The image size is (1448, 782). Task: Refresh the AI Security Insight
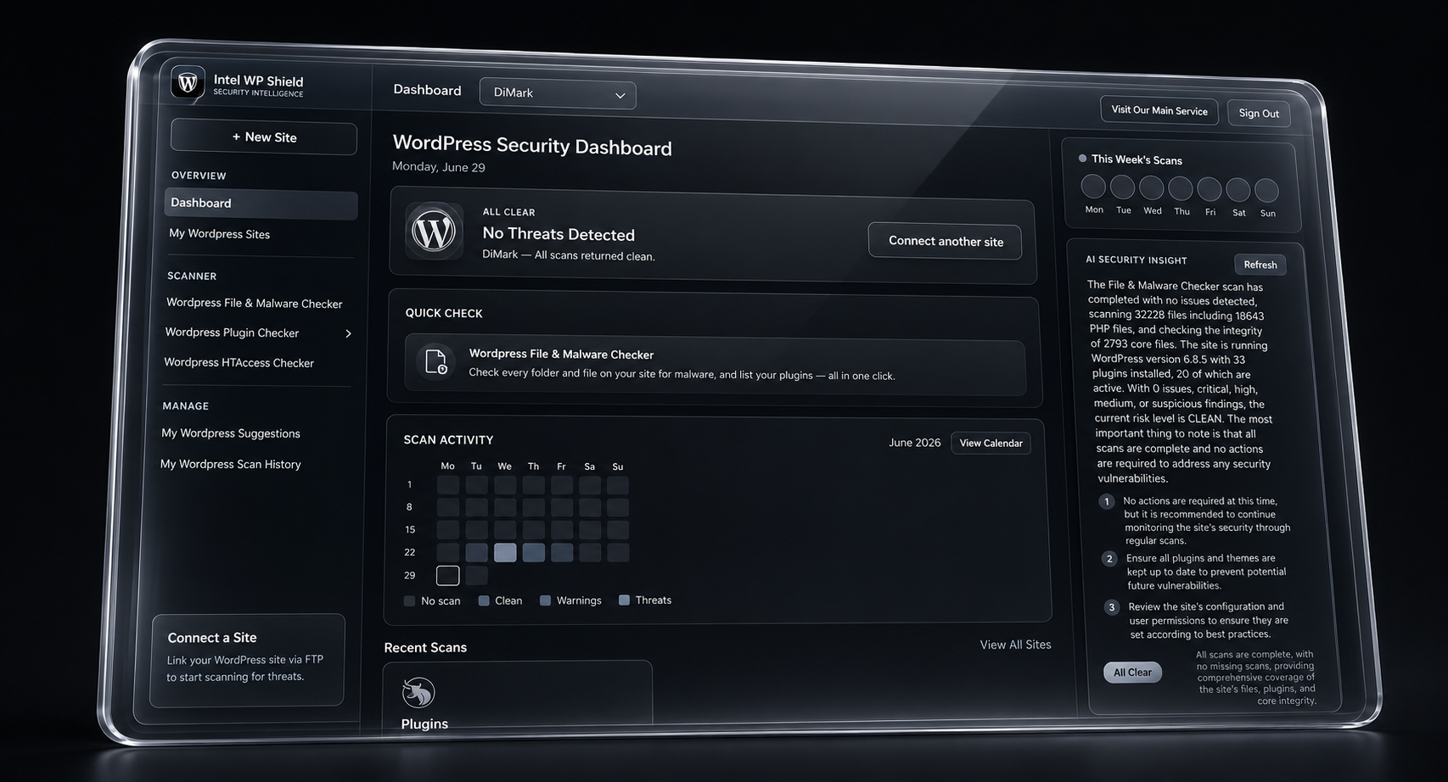click(x=1260, y=265)
